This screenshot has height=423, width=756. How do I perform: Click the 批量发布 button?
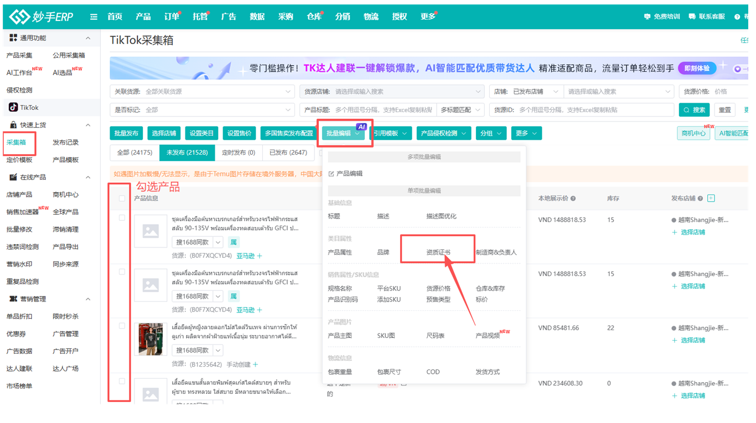click(x=126, y=133)
